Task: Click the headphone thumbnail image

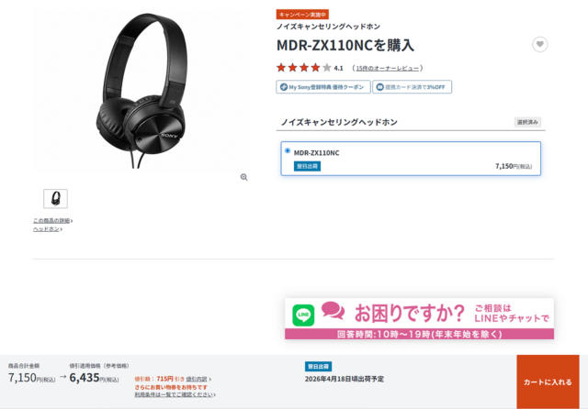Action: coord(55,199)
